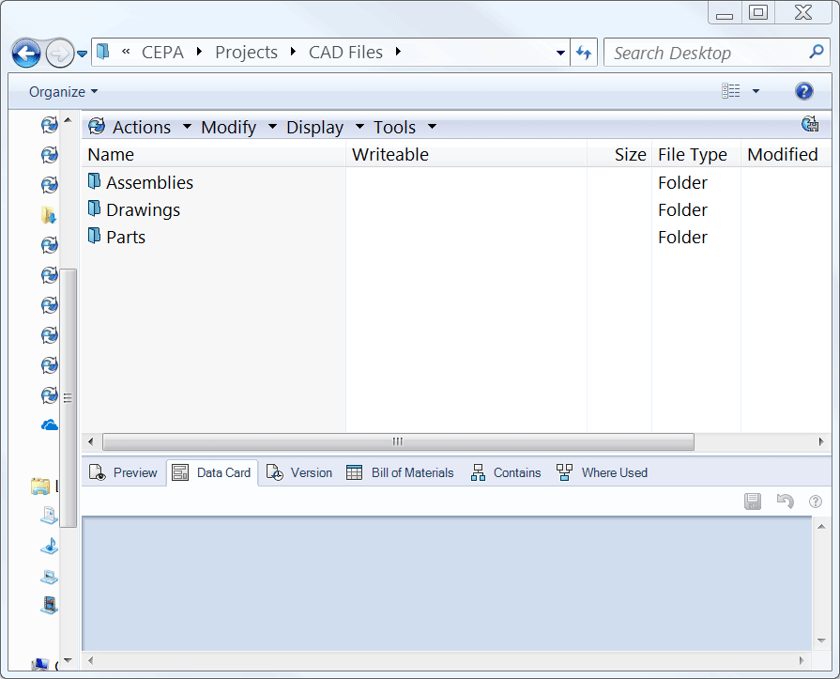Click the sidebar scroll-up arrow

point(68,119)
